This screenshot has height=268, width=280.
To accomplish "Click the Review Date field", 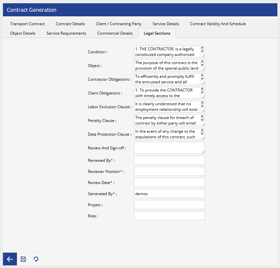I will pos(169,182).
